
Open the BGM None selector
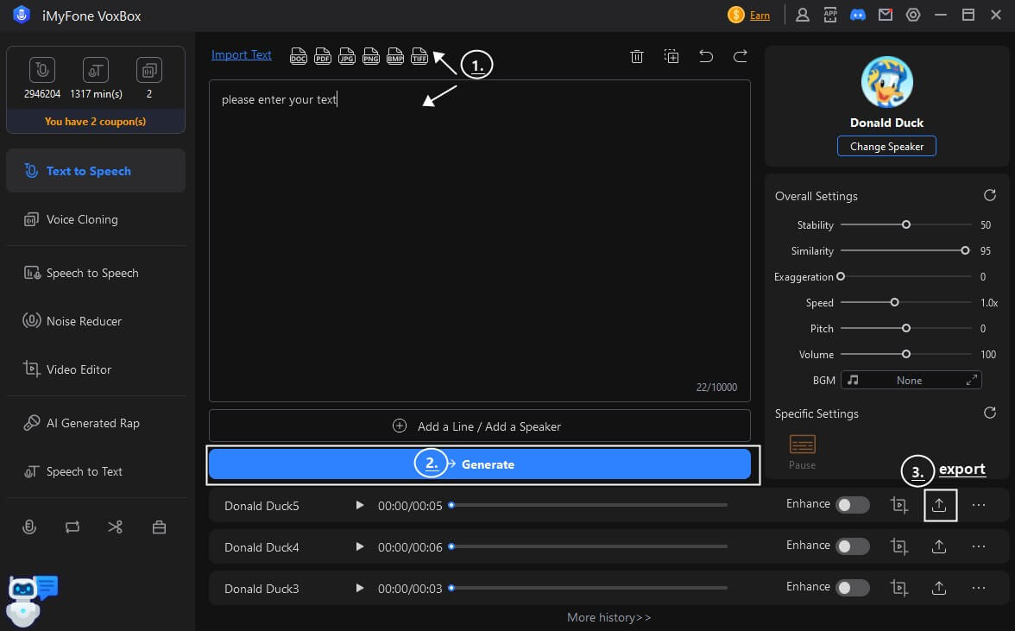point(911,380)
